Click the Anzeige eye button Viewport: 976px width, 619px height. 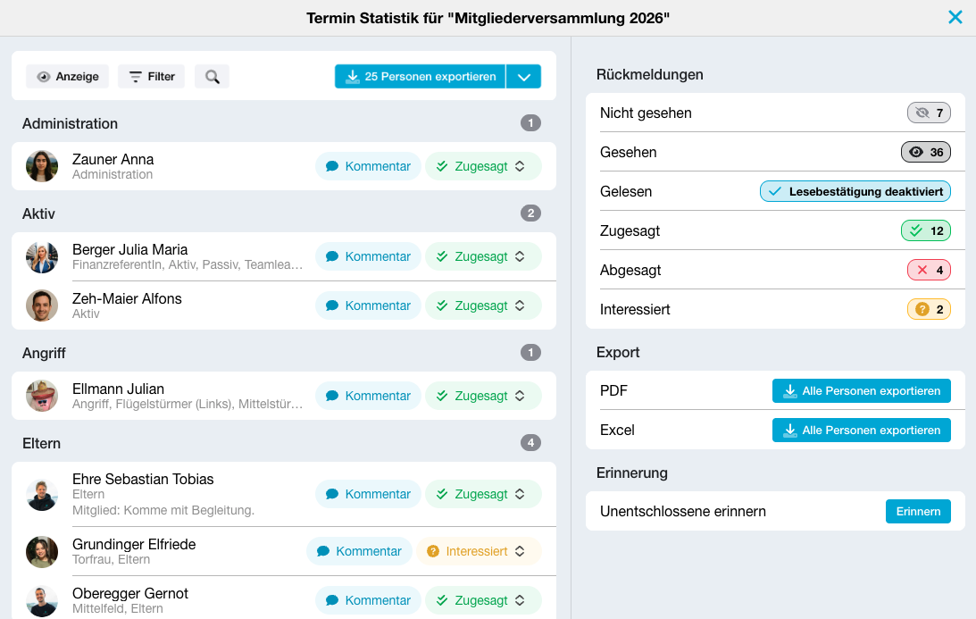tap(67, 77)
